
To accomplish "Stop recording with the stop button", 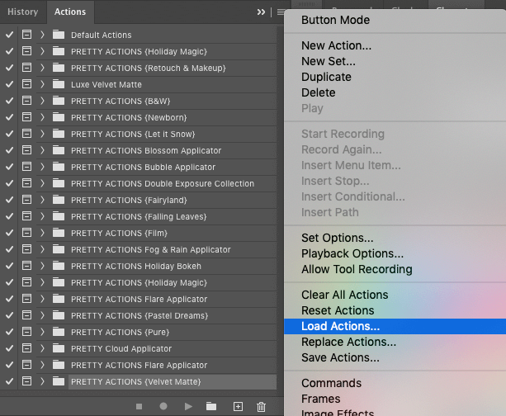I will click(x=139, y=406).
